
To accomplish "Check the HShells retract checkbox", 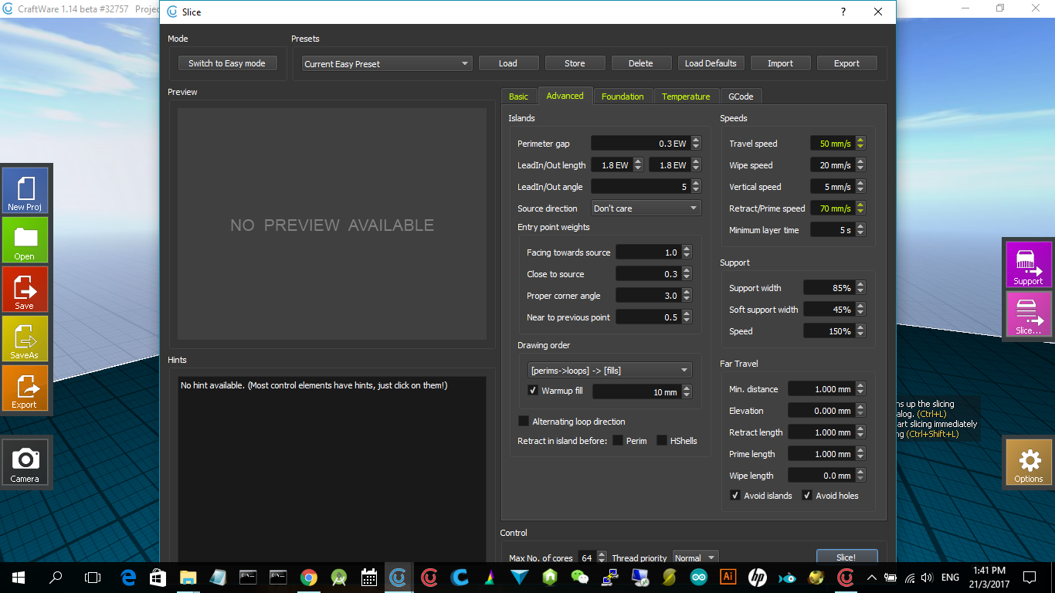I will 662,440.
